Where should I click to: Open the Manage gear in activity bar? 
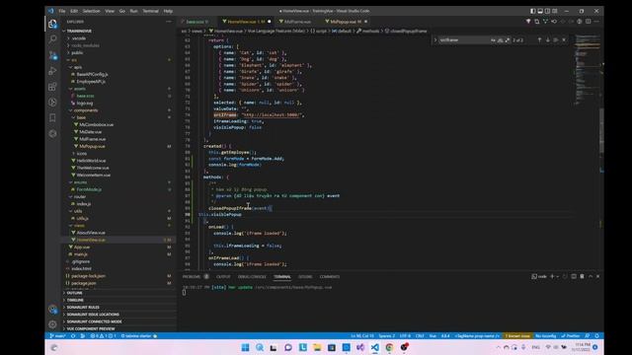(x=52, y=324)
